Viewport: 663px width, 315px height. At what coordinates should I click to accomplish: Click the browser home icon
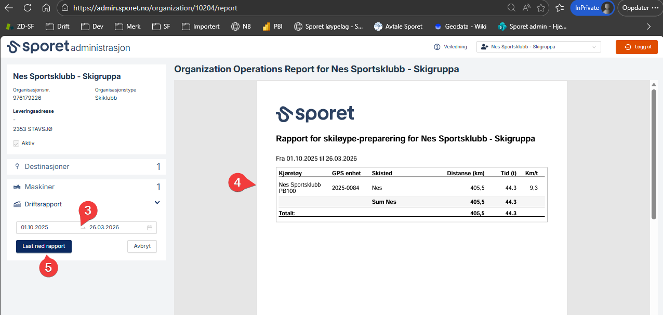[46, 8]
